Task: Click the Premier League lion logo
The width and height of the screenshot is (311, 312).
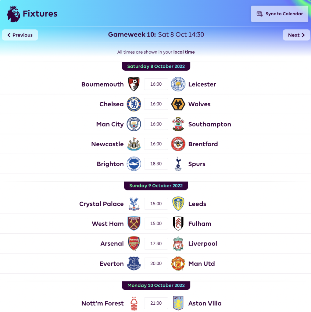Action: (13, 14)
